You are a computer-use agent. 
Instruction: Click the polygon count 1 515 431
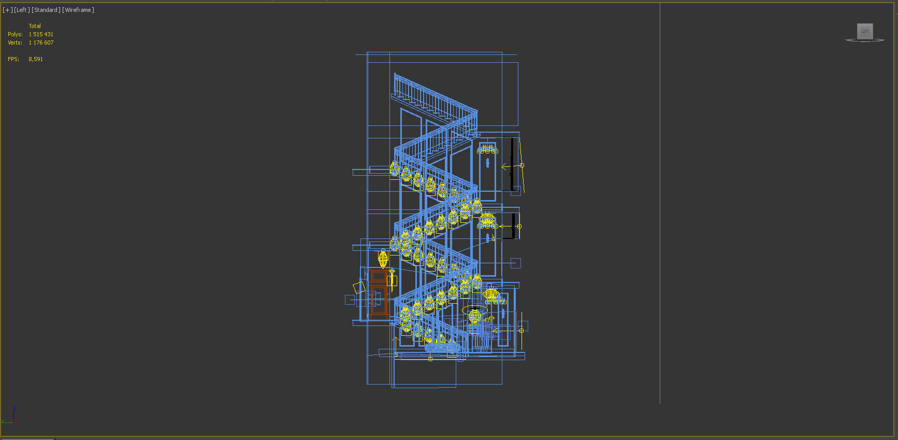41,34
